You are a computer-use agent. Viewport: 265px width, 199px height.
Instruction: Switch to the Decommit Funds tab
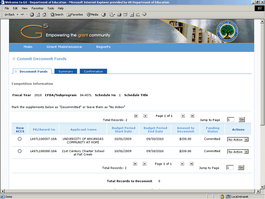pos(32,71)
